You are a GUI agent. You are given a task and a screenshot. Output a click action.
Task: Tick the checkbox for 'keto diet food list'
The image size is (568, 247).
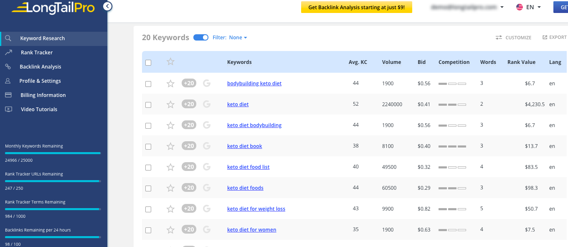[148, 167]
